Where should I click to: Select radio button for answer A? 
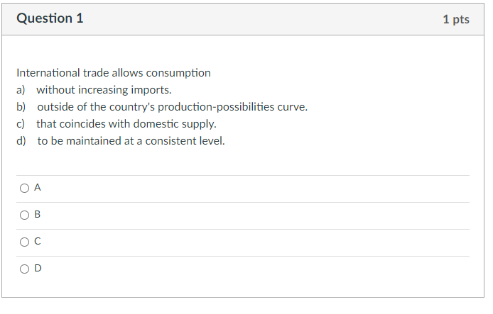coord(25,189)
